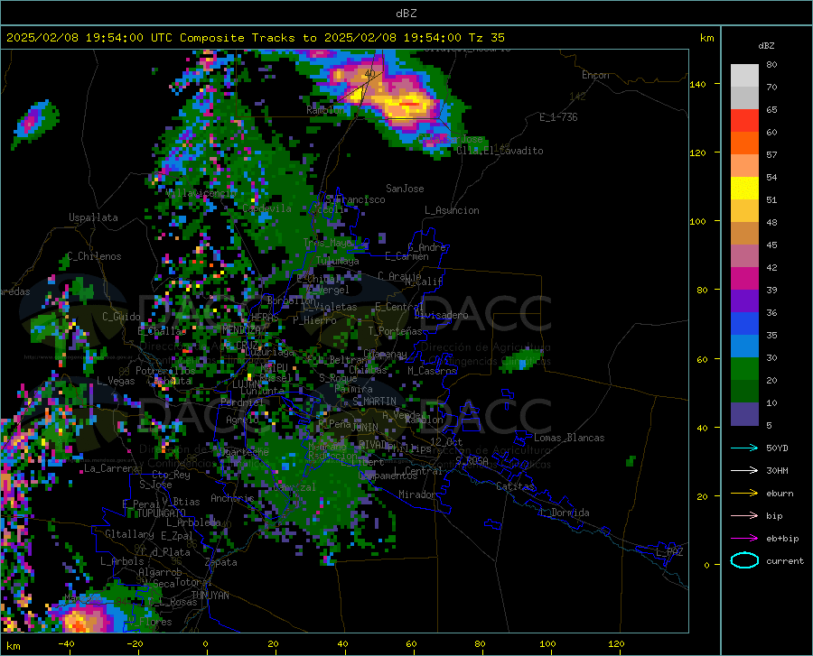The height and width of the screenshot is (656, 813).
Task: Click the 'C_Chilenos' map label
Action: coord(94,256)
